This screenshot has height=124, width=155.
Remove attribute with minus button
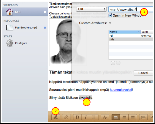tap(118, 63)
